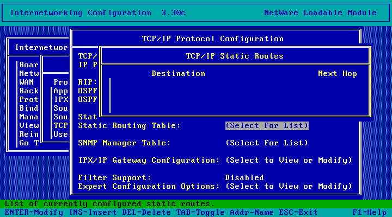The height and width of the screenshot is (217, 392).
Task: Click ESC=Exit in the key bar
Action: tap(298, 213)
